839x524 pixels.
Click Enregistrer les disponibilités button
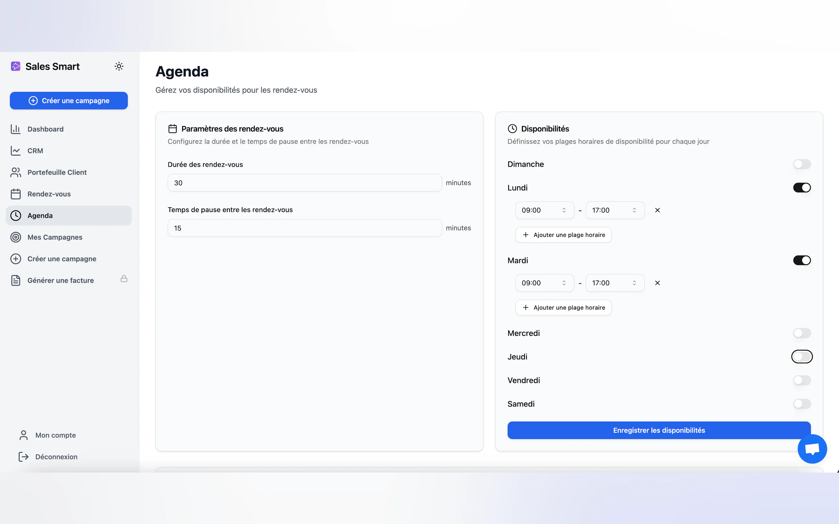click(x=659, y=430)
